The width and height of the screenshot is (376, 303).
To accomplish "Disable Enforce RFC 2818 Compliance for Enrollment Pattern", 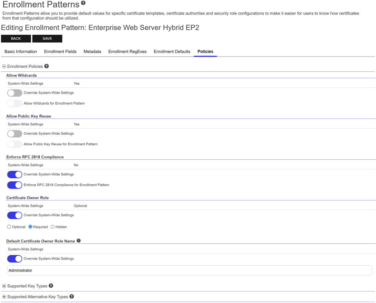I will tap(15, 185).
